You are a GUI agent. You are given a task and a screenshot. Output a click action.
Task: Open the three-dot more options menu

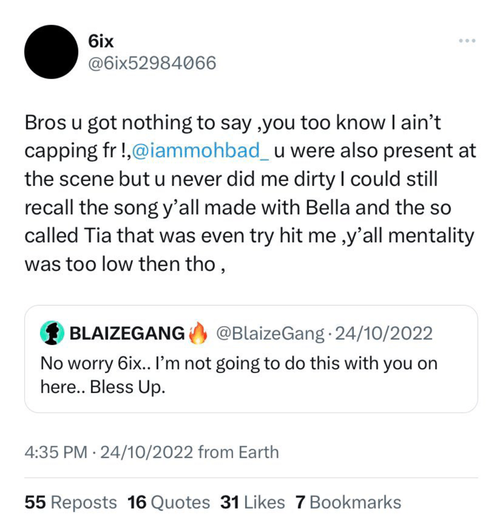point(467,41)
